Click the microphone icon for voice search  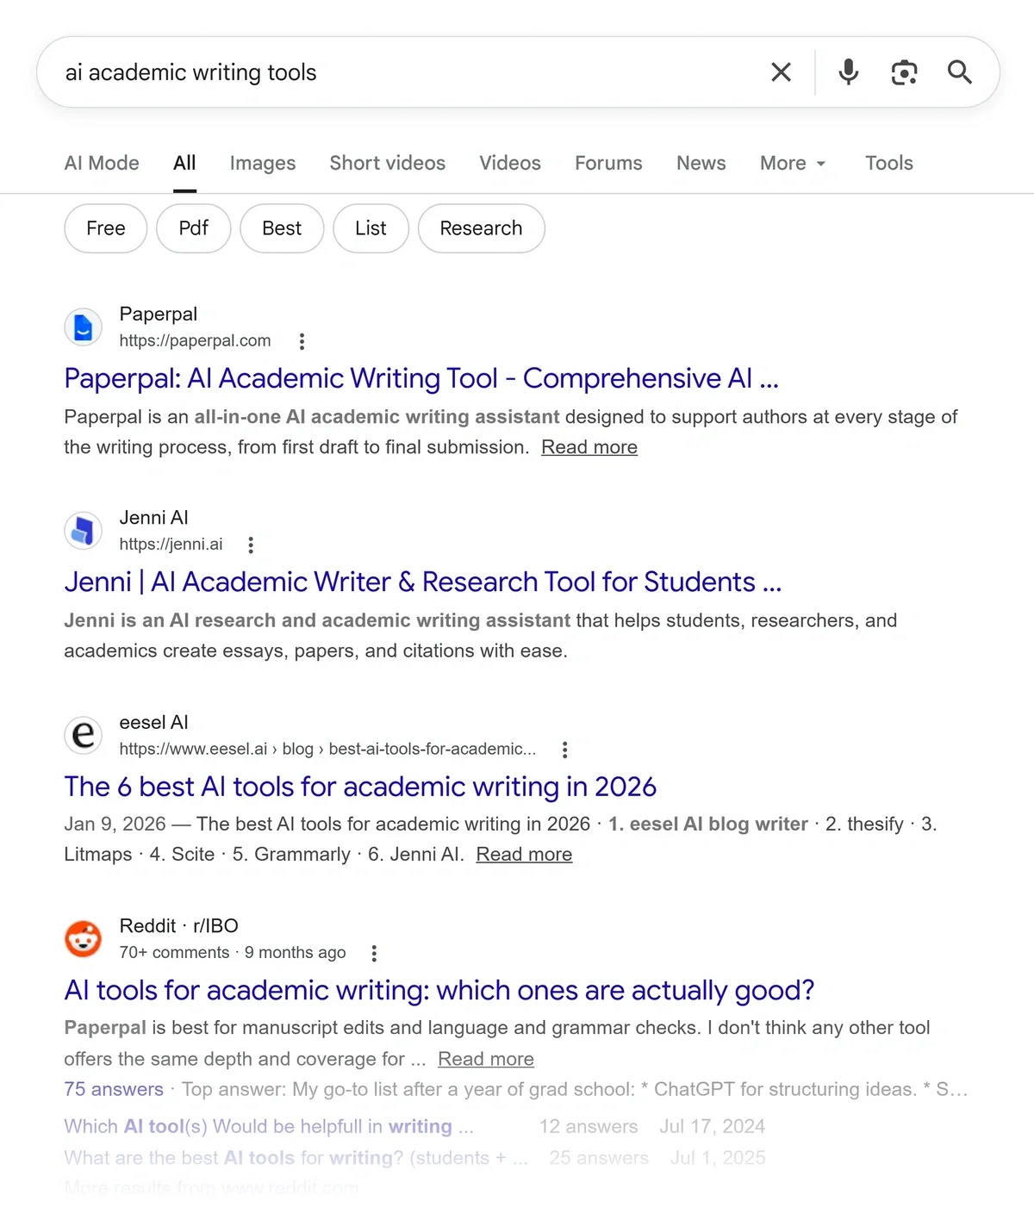(848, 72)
